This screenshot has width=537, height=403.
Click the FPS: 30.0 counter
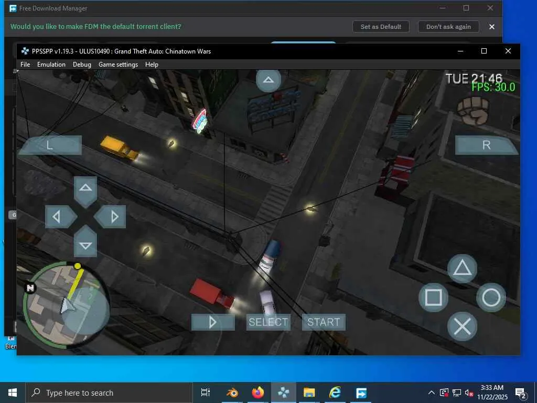(493, 88)
